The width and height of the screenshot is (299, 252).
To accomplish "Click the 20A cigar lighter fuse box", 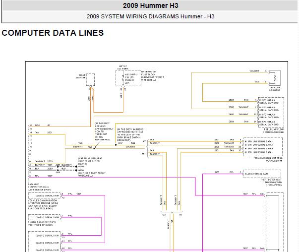I will pos(128,78).
